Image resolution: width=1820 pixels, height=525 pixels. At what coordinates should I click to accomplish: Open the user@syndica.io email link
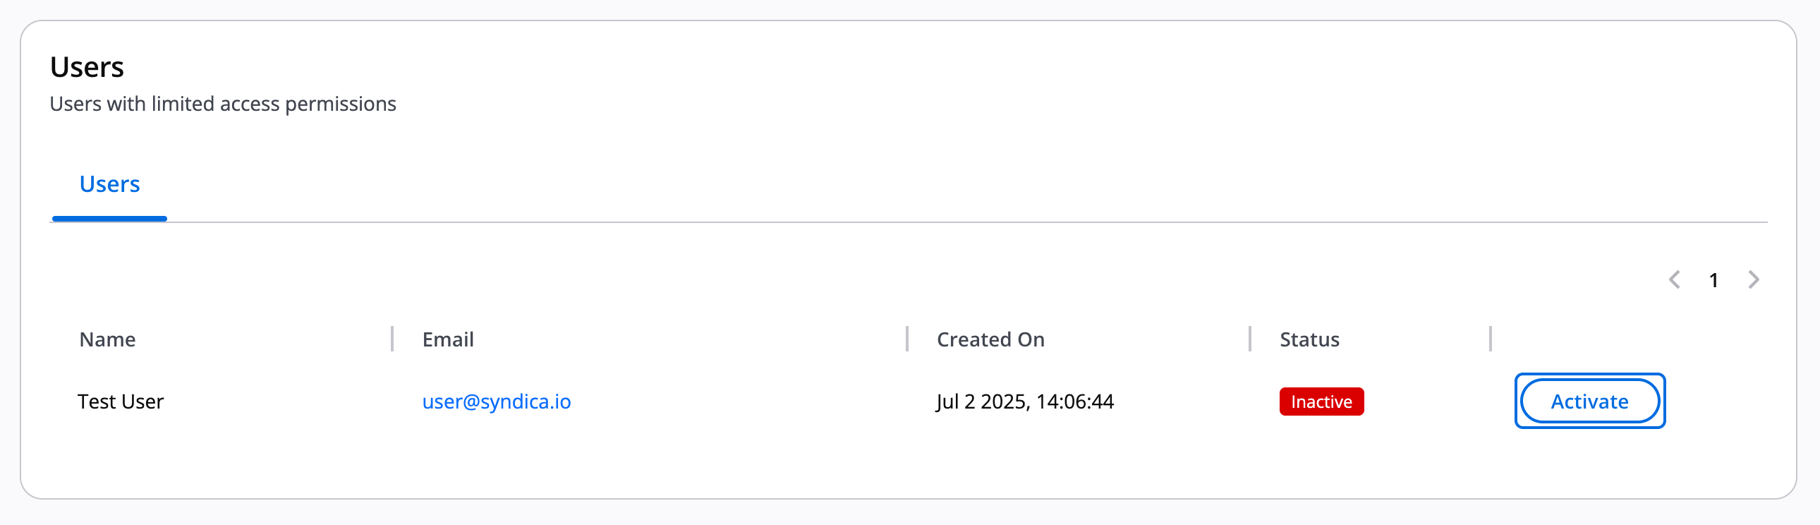496,402
